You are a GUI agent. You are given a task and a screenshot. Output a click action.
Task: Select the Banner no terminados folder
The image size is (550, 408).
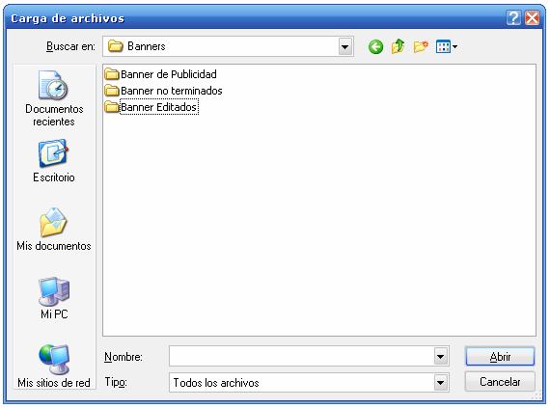click(164, 91)
